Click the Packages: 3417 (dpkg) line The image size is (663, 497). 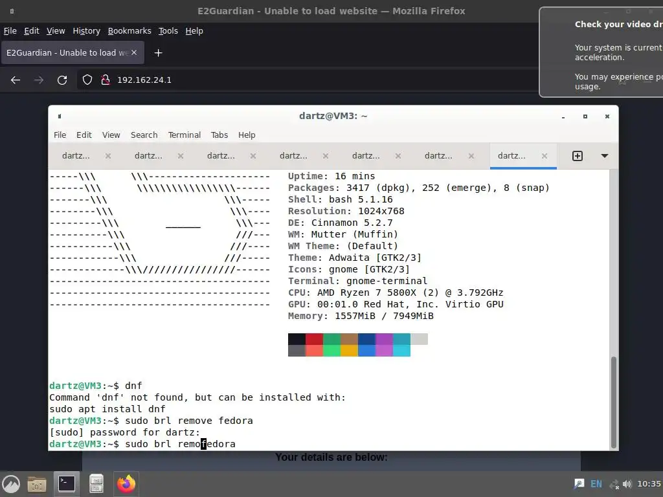click(419, 188)
